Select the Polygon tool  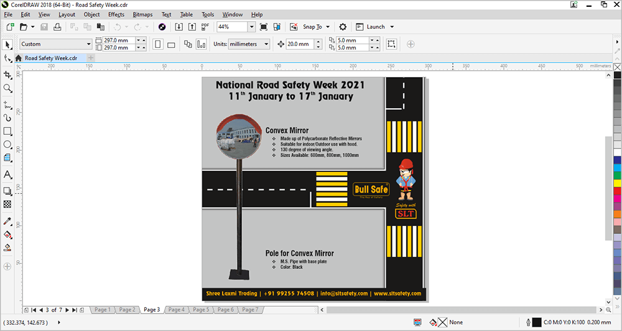(7, 158)
